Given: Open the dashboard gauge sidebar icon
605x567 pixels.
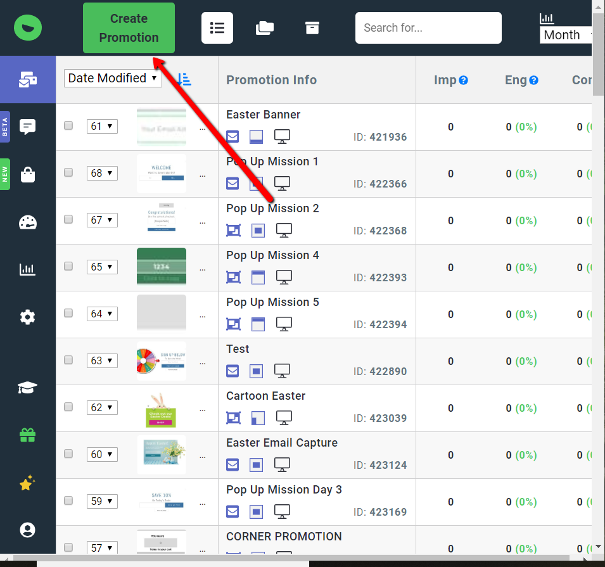Looking at the screenshot, I should coord(28,222).
